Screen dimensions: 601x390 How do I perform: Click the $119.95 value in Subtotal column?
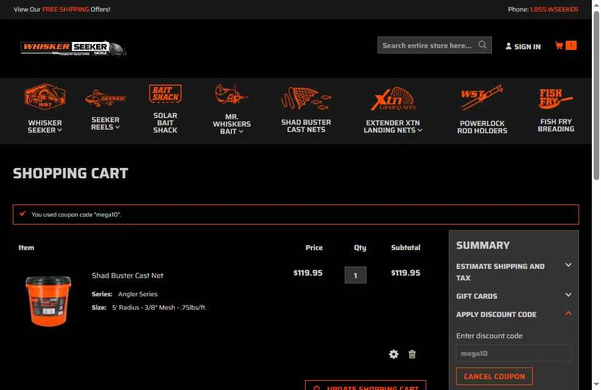coord(406,273)
